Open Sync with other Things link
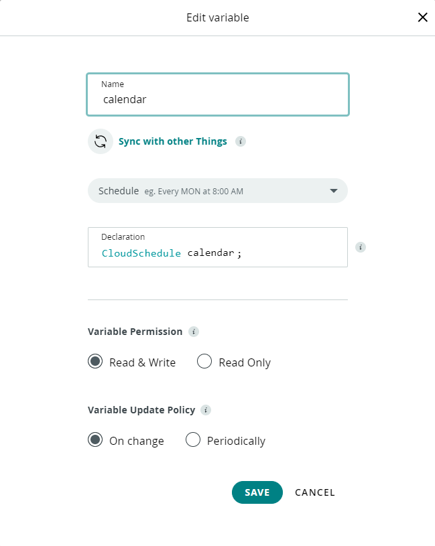 [173, 141]
